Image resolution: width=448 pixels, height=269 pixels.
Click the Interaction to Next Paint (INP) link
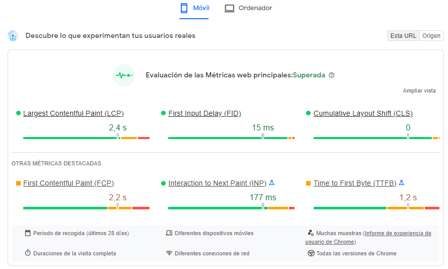[217, 183]
